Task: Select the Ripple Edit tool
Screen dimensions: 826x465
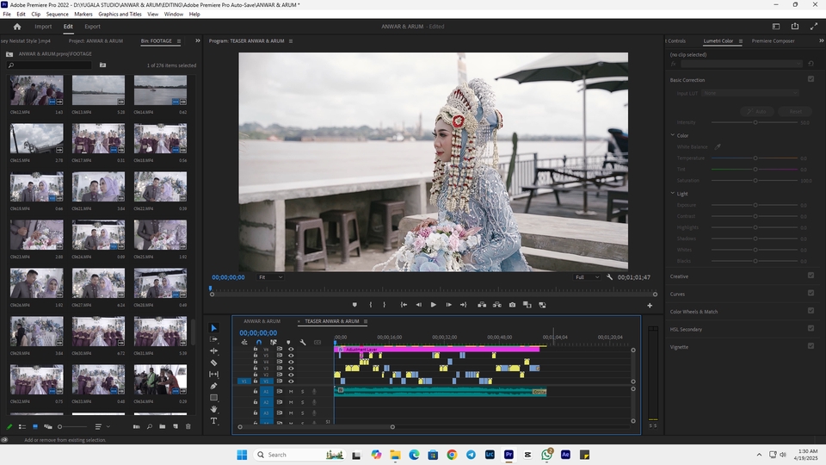Action: pos(214,351)
